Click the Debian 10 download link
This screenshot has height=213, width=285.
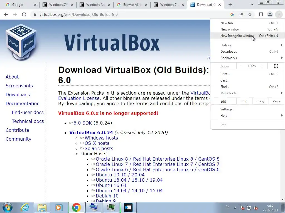[x=107, y=196]
